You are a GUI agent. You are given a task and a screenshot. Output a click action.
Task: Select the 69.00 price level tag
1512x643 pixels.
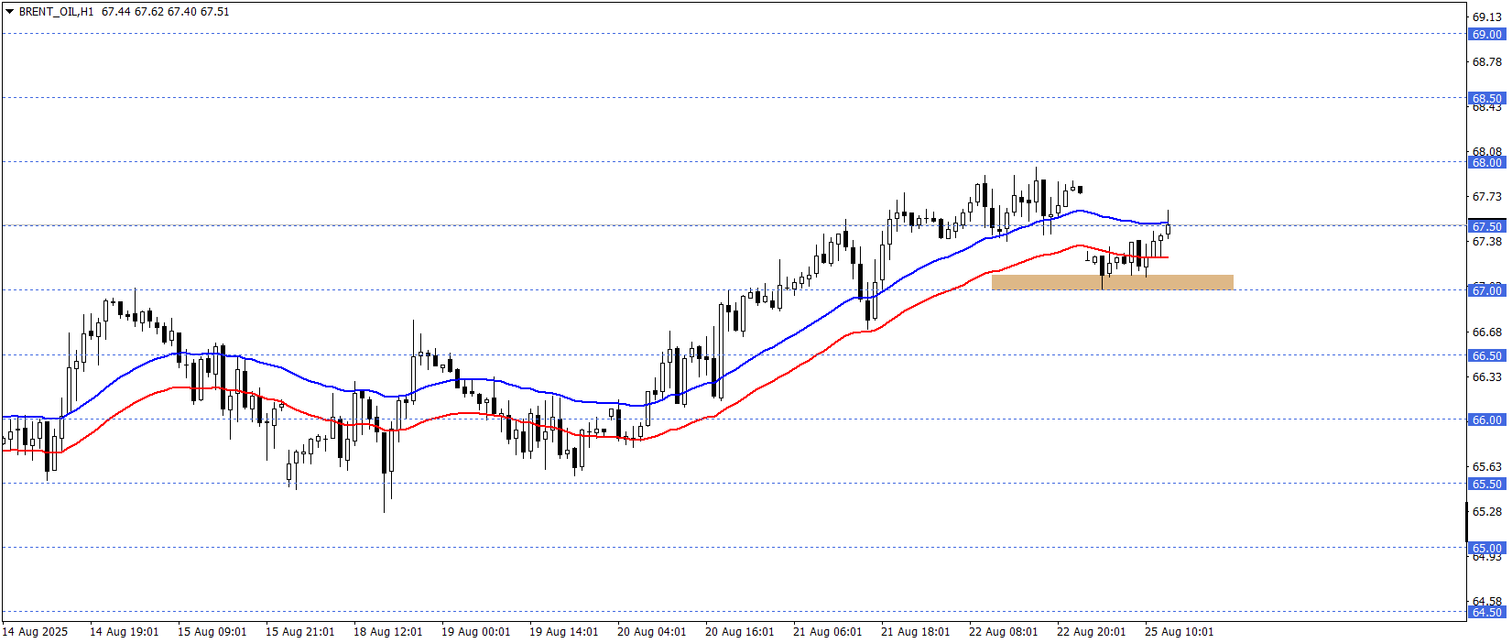click(1486, 34)
